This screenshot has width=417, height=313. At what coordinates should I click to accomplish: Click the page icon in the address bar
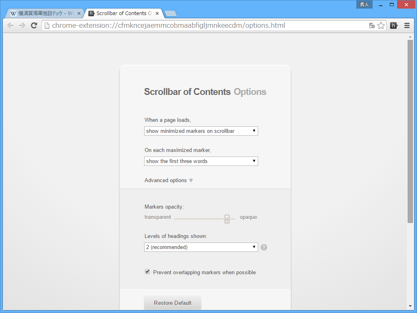coord(47,26)
